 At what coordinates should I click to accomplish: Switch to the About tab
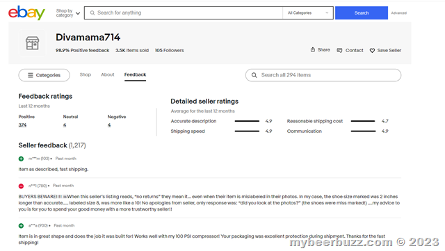(x=108, y=74)
